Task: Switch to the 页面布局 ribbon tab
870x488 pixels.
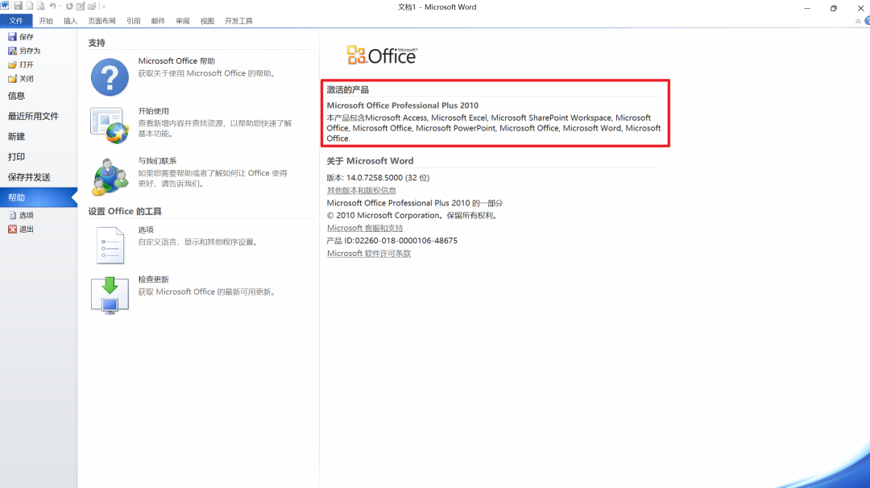Action: 101,21
